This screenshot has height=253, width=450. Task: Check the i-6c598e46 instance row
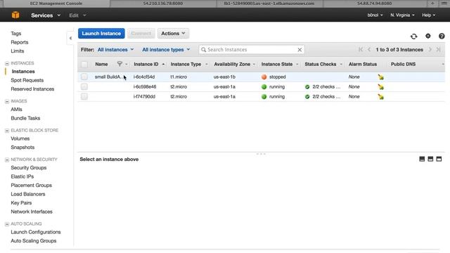click(x=84, y=86)
